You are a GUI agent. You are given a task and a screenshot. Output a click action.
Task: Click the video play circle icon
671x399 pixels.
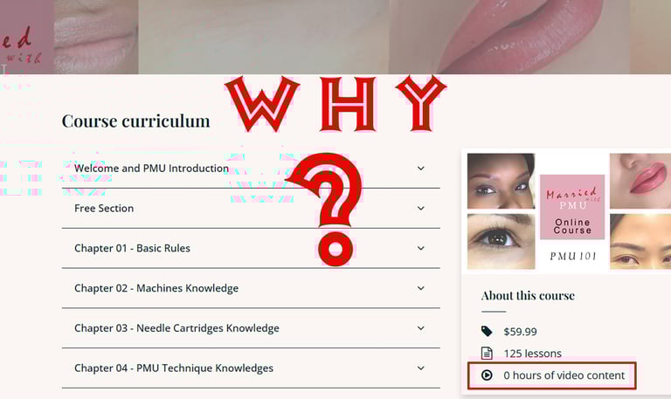pyautogui.click(x=487, y=375)
